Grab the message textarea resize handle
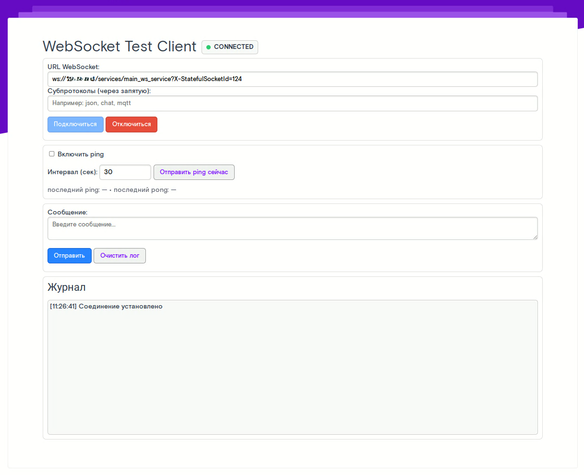584x475 pixels. pos(535,237)
